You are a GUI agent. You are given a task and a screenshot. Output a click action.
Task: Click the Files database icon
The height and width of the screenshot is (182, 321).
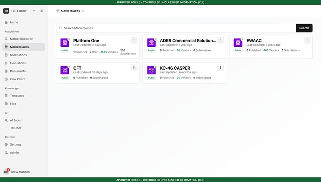pyautogui.click(x=6, y=104)
